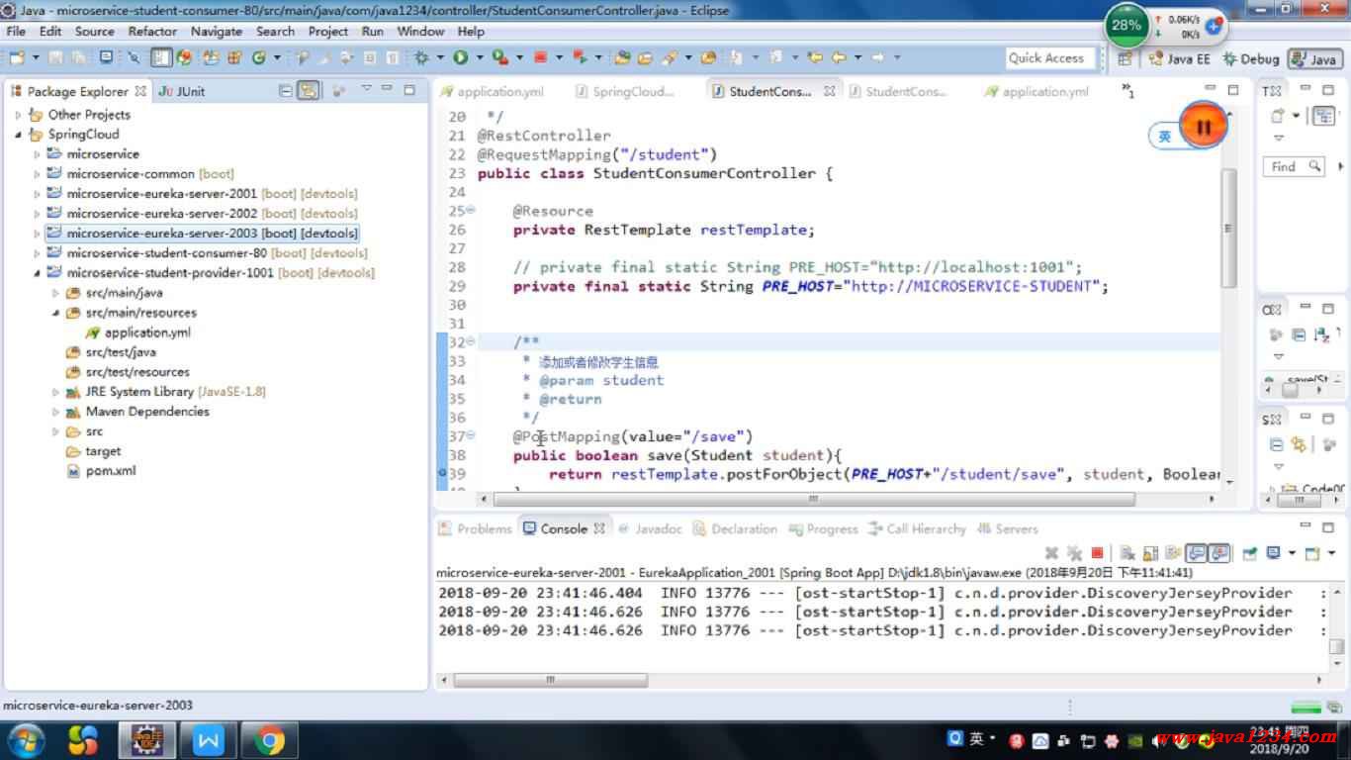Show hidden editor tabs list
Viewport: 1351px width, 760px height.
[x=1128, y=91]
